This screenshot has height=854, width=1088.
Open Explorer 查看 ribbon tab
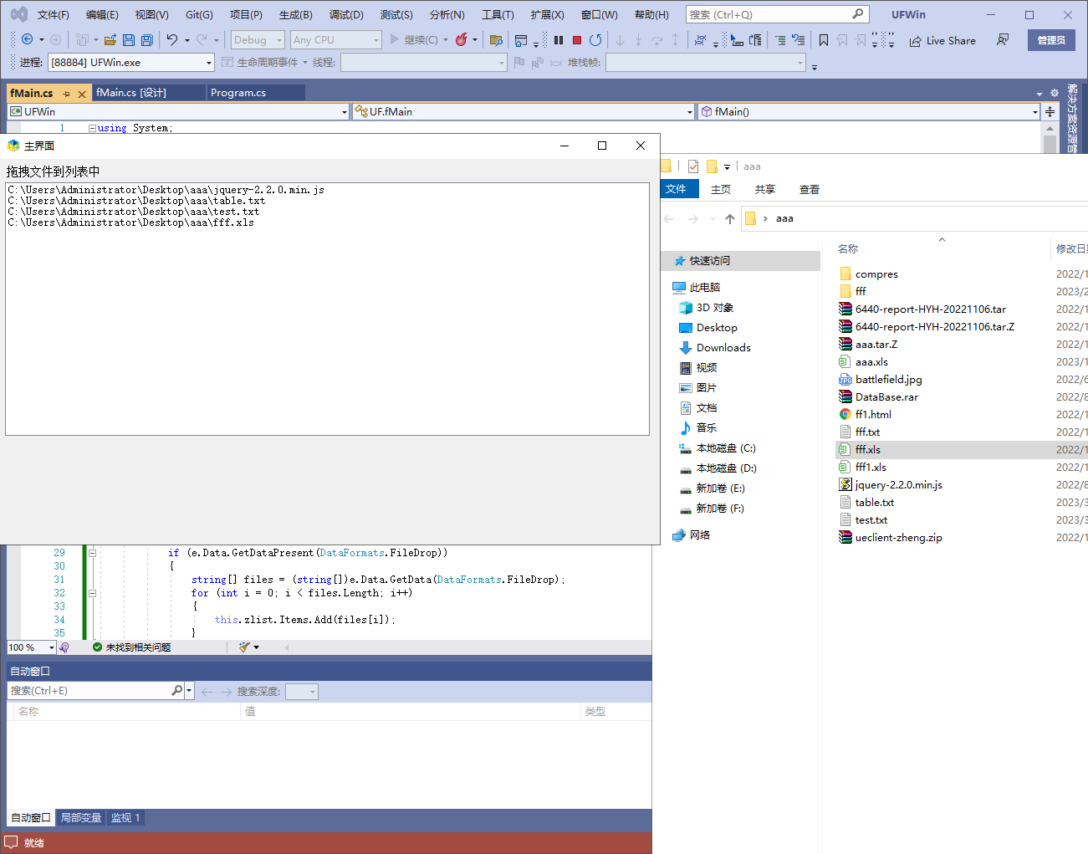point(810,190)
